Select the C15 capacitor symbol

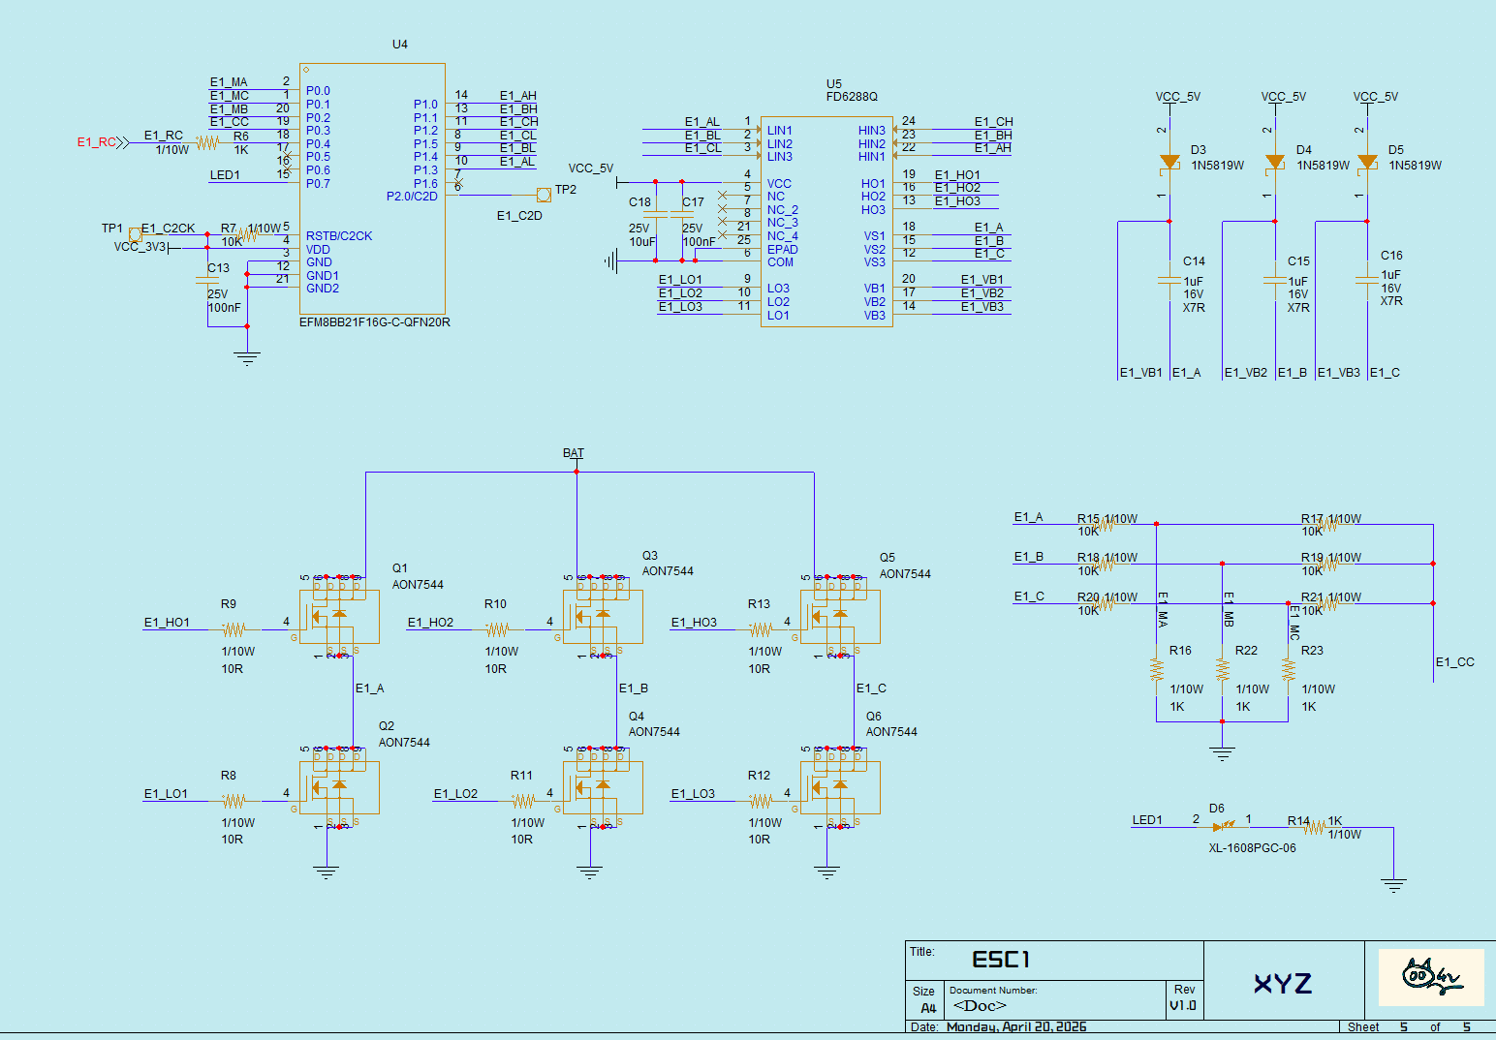(1275, 281)
